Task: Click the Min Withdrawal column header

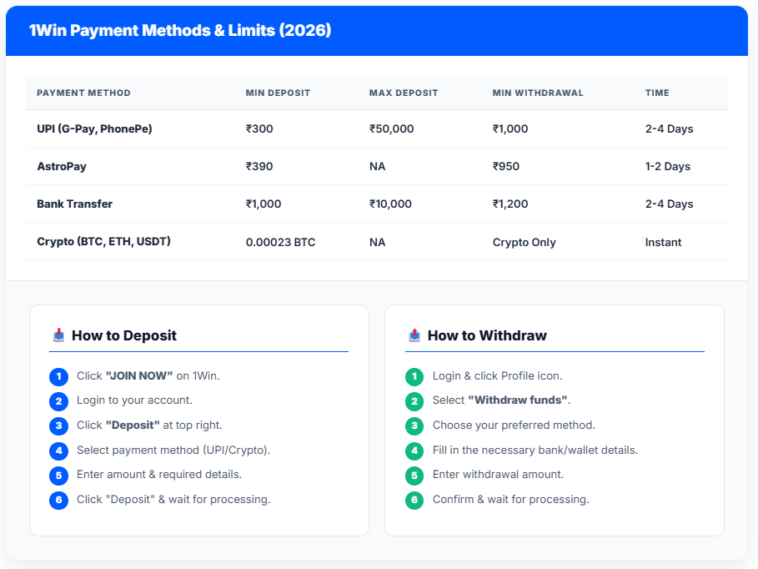Action: click(x=538, y=93)
